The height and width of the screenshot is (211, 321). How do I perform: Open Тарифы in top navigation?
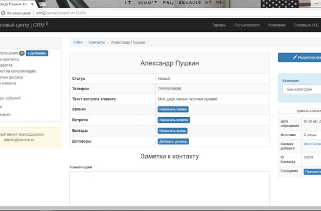[219, 25]
